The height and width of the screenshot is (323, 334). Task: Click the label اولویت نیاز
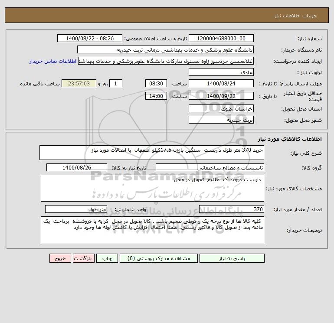pyautogui.click(x=310, y=72)
